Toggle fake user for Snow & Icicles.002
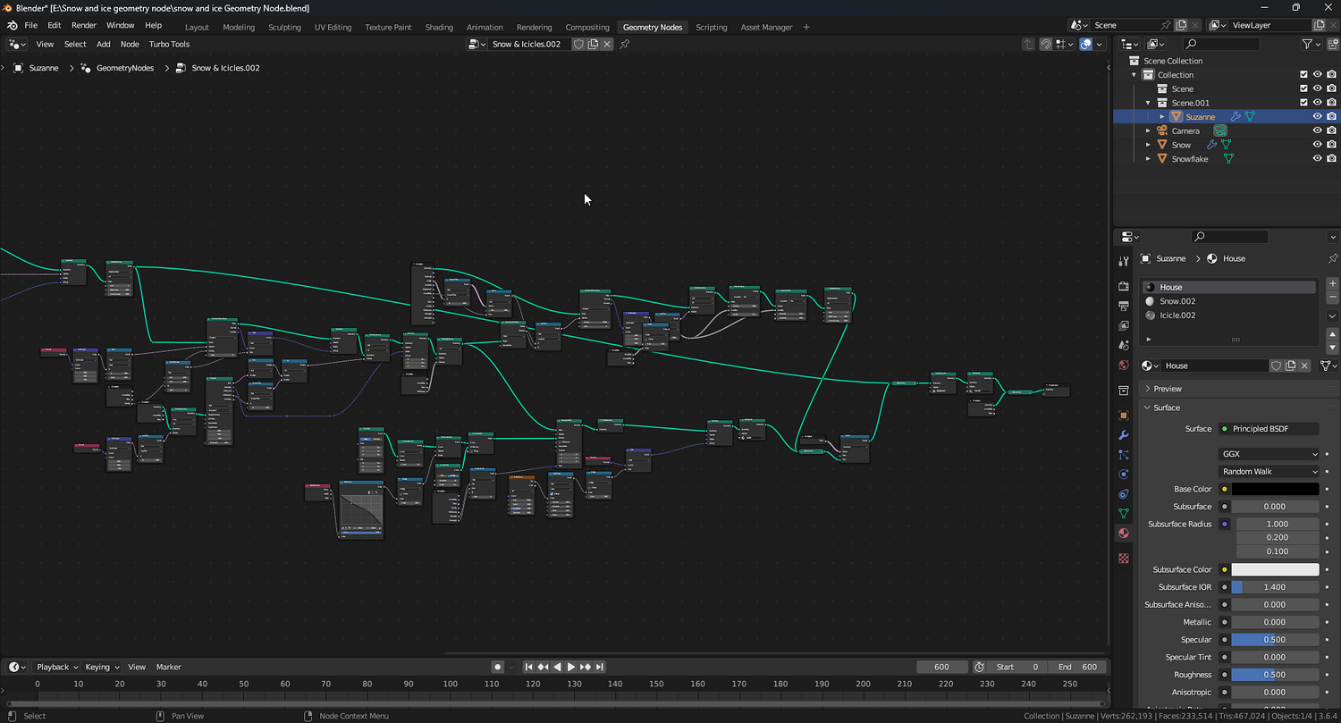 pyautogui.click(x=578, y=44)
